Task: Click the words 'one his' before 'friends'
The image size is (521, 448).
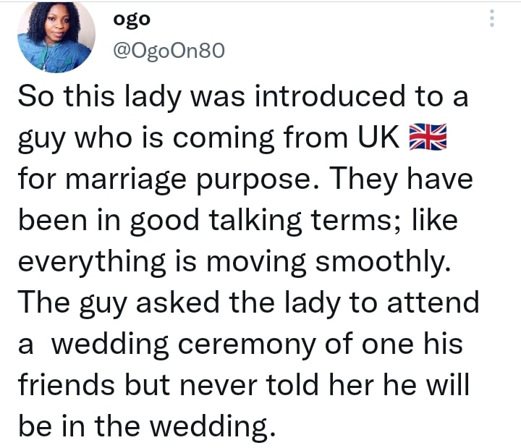Action: (x=412, y=344)
